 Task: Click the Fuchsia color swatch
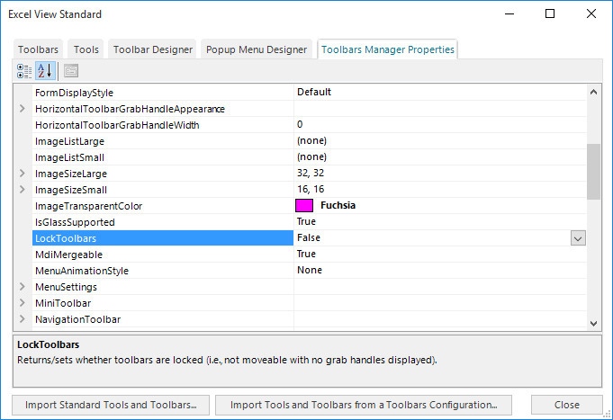[x=304, y=206]
